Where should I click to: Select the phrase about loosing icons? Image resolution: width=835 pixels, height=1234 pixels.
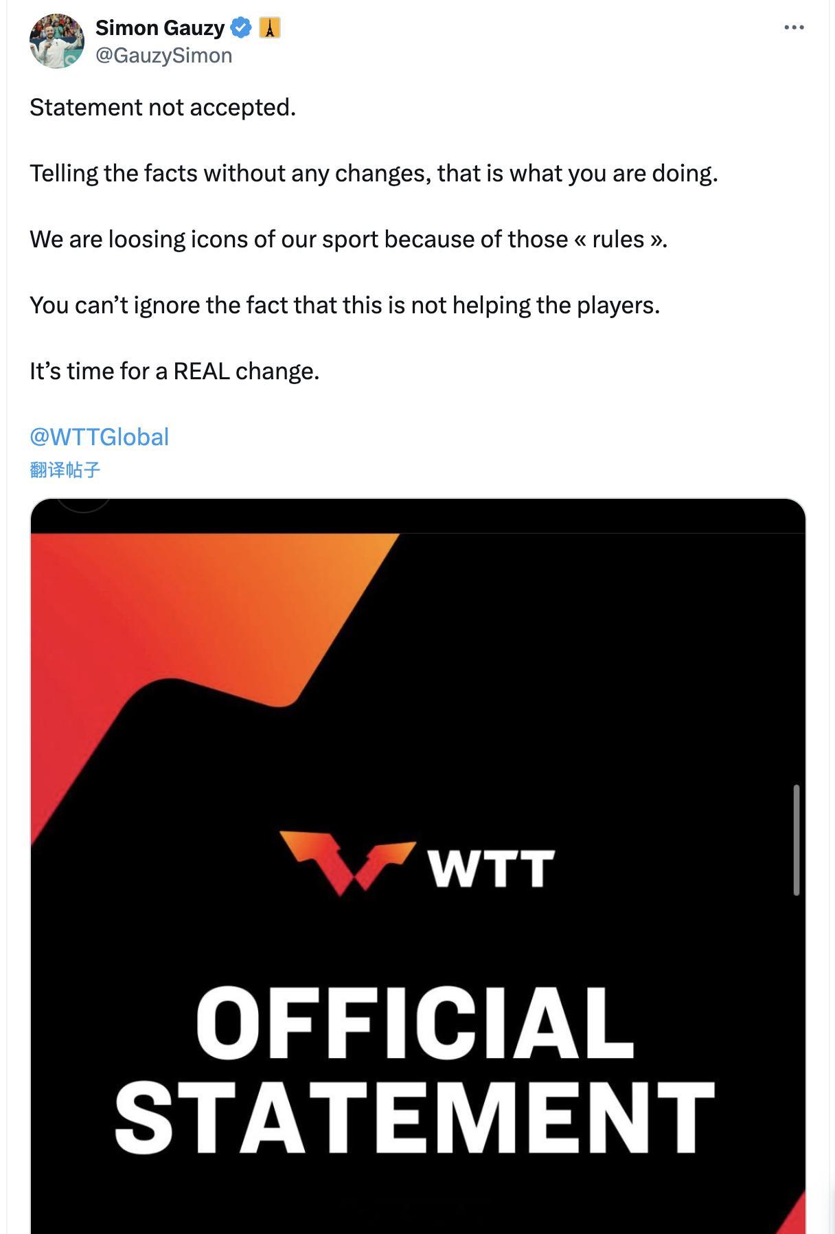347,238
